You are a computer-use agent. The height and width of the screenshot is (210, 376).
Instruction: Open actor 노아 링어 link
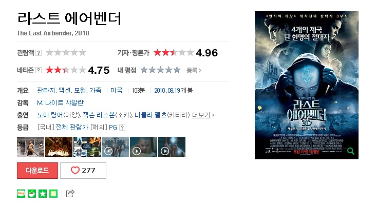tap(50, 115)
